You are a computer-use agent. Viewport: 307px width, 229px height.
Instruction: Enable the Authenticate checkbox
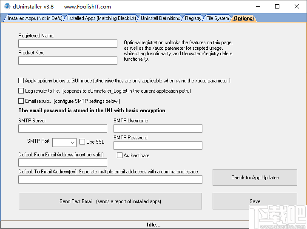[119, 155]
